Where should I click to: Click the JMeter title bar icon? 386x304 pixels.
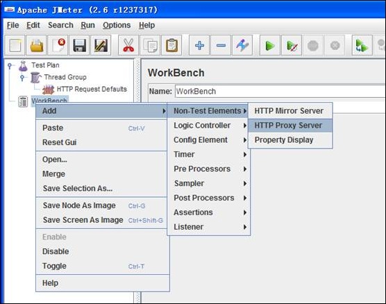tap(10, 10)
